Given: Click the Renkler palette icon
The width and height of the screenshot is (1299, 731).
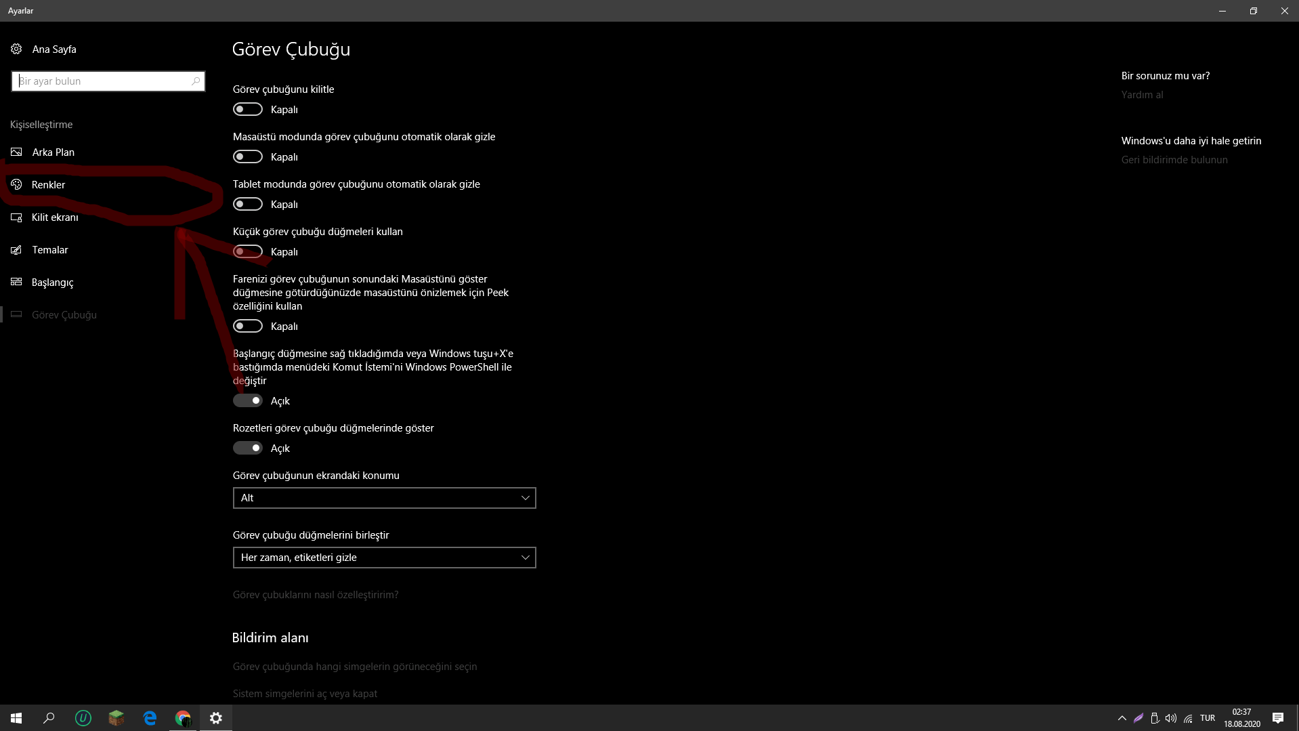Looking at the screenshot, I should (x=16, y=184).
